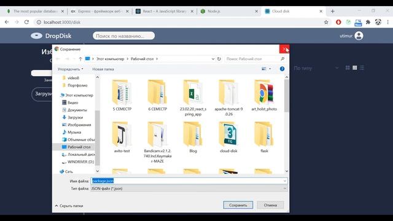
Task: Click the search magnifier in dialog search box
Action: pos(282,59)
